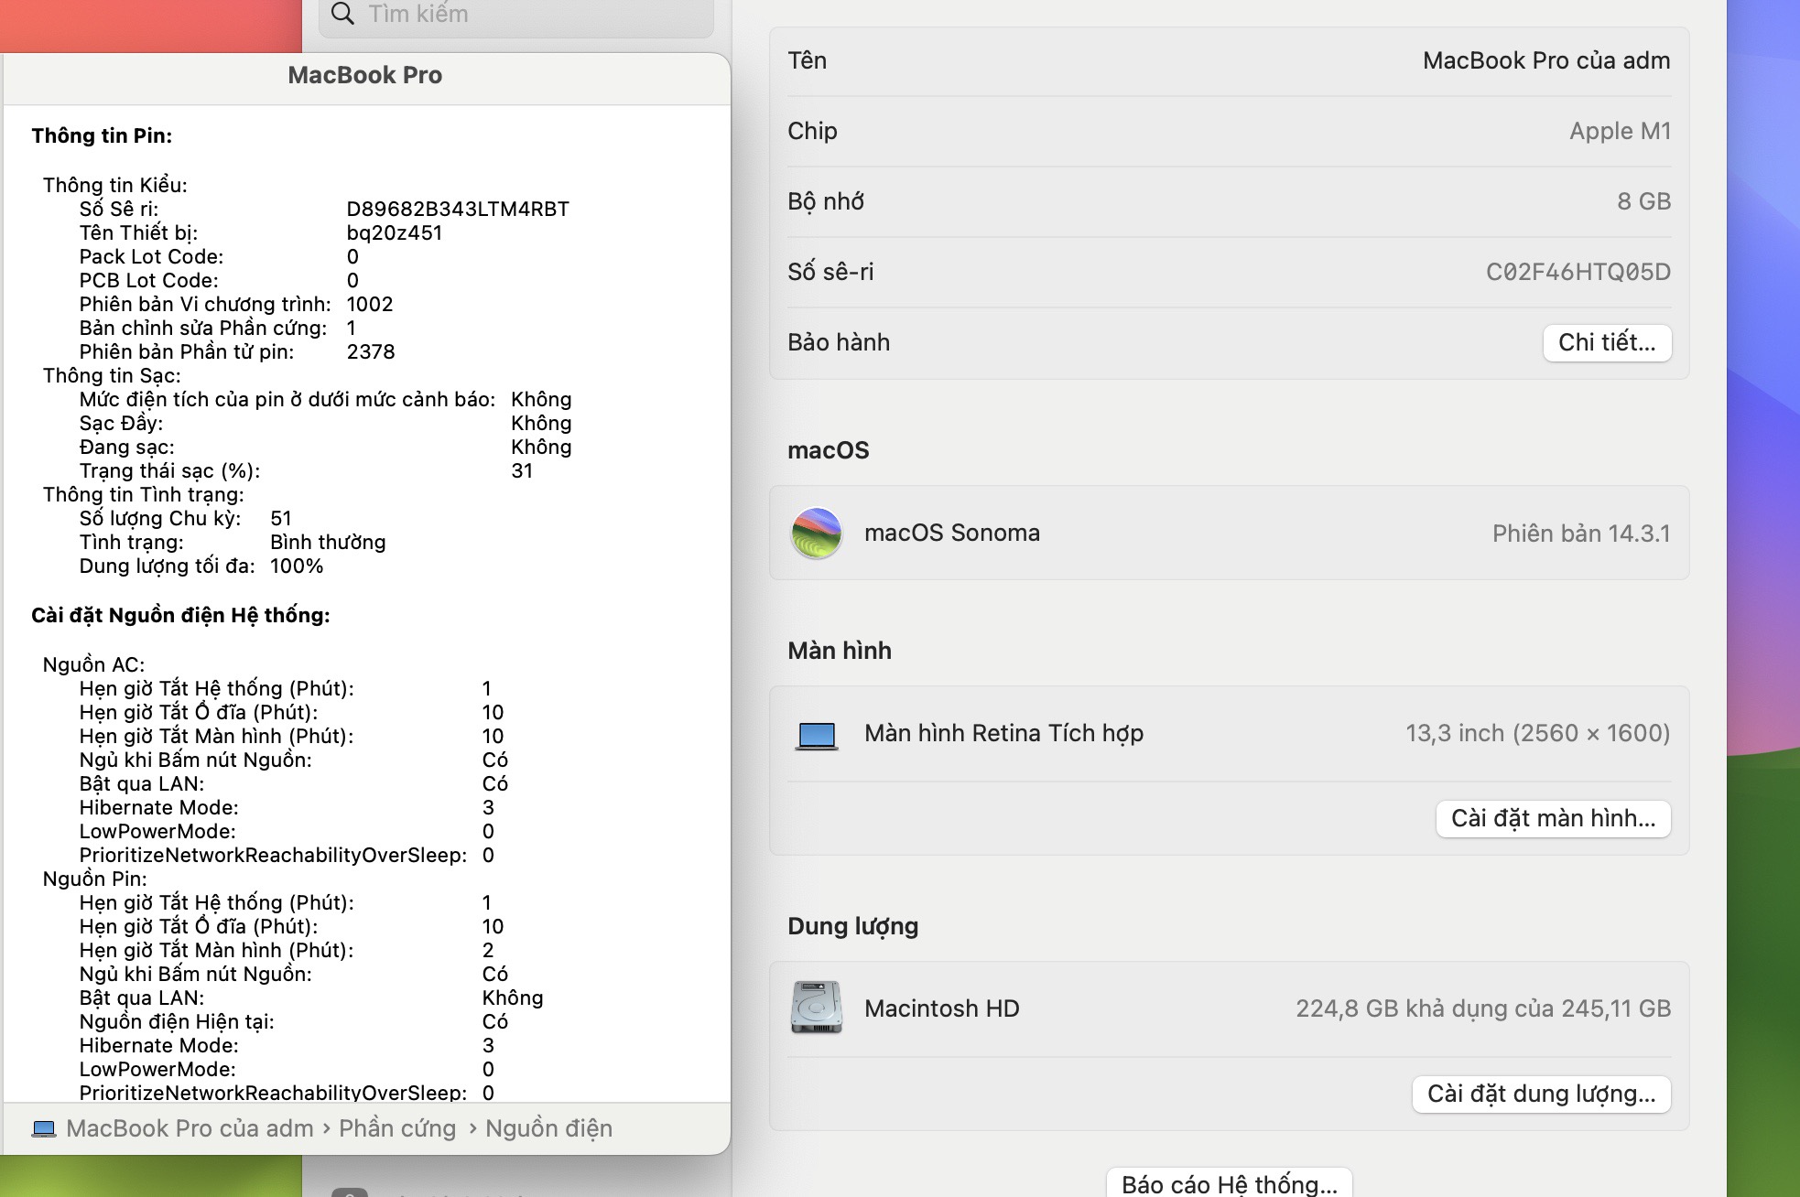The height and width of the screenshot is (1197, 1800).
Task: Click the Màn hình Retina Tích hợp label
Action: (1003, 733)
